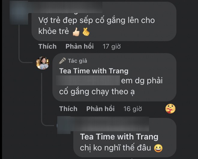Select the "chị ko nghĩ thế đâu" comment text
Screen dimensions: 198x159
[x=115, y=148]
